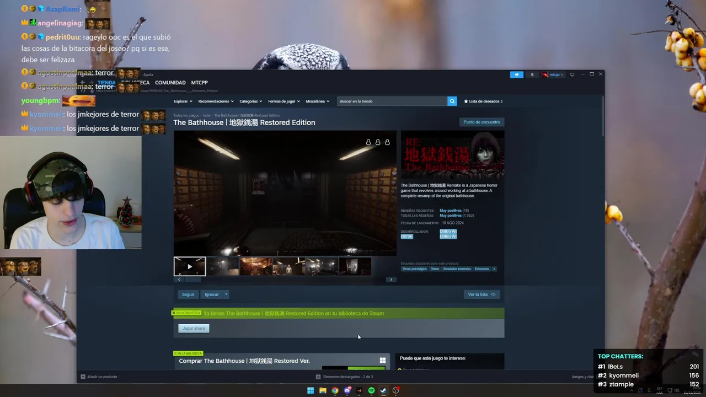
Task: Open the Chilla's Art editor link
Action: pyautogui.click(x=448, y=236)
